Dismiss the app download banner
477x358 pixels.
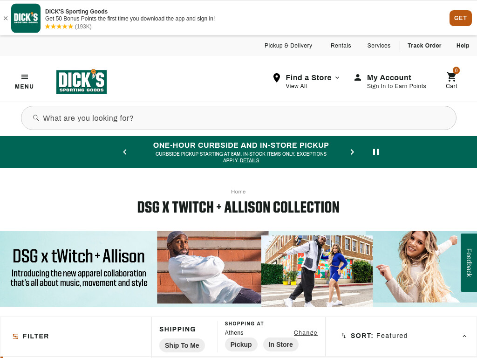(6, 18)
